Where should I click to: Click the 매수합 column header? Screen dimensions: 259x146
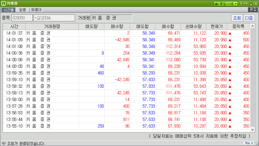168,27
